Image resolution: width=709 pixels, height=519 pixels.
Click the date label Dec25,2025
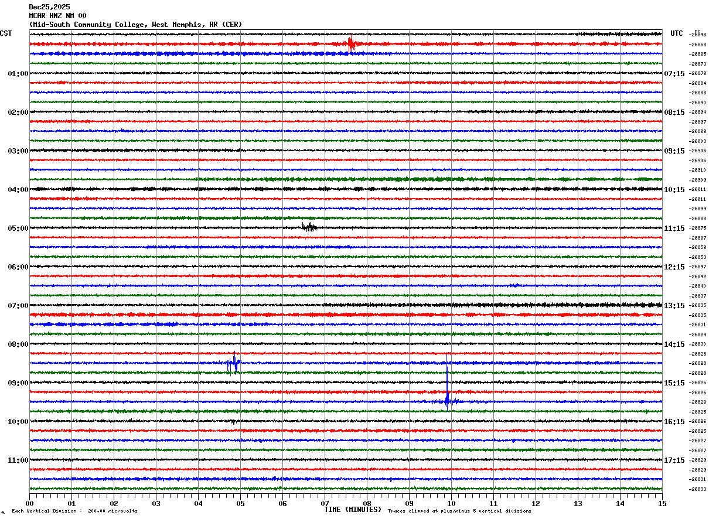coord(49,7)
